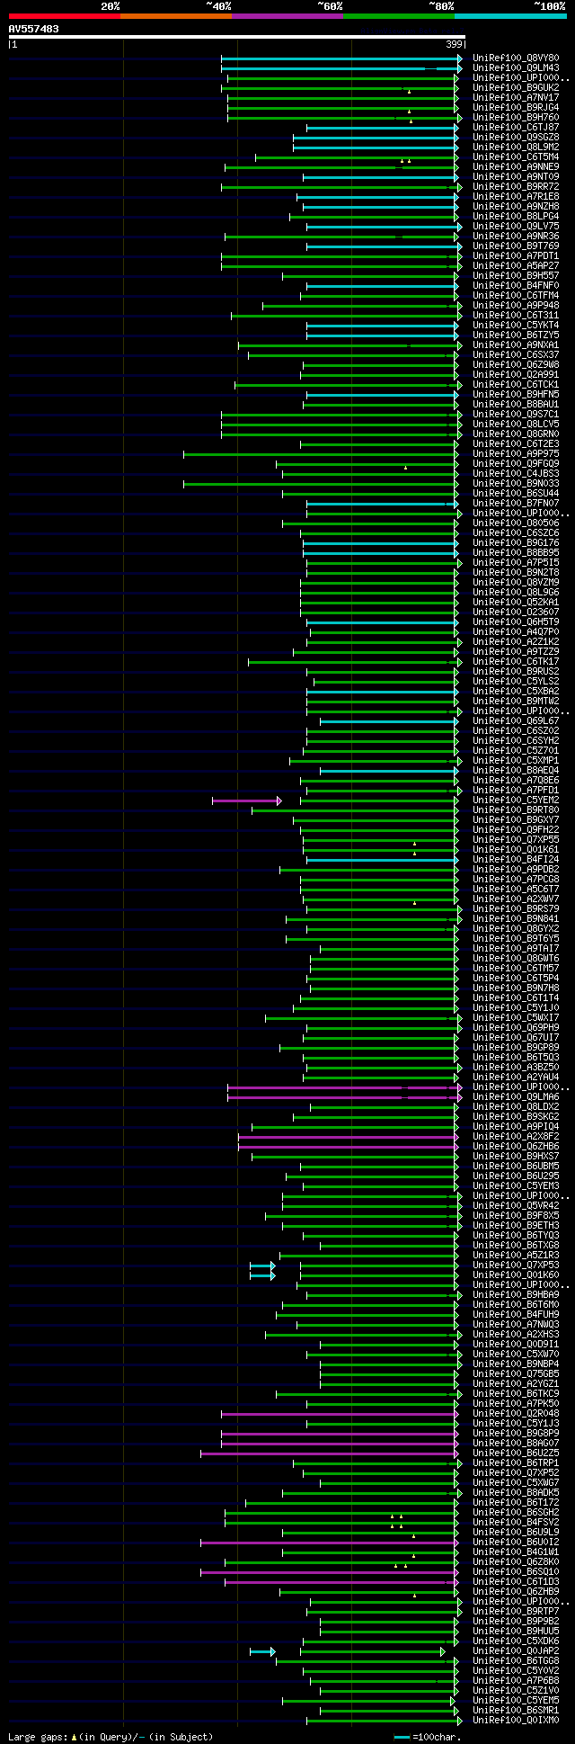Open hit UniRef100_Q6ZHB6

[x=516, y=1147]
